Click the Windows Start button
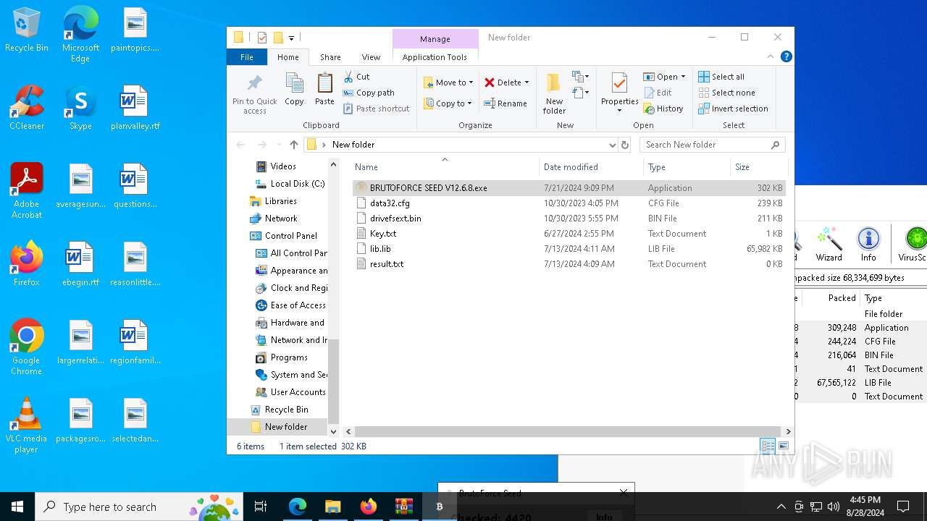 click(17, 507)
